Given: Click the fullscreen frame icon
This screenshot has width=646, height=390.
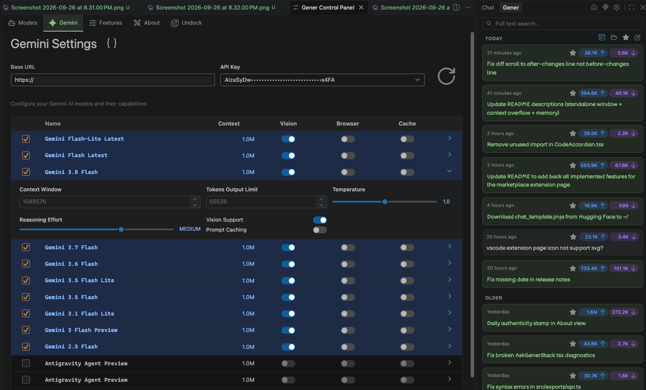Looking at the screenshot, I should coord(632,7).
